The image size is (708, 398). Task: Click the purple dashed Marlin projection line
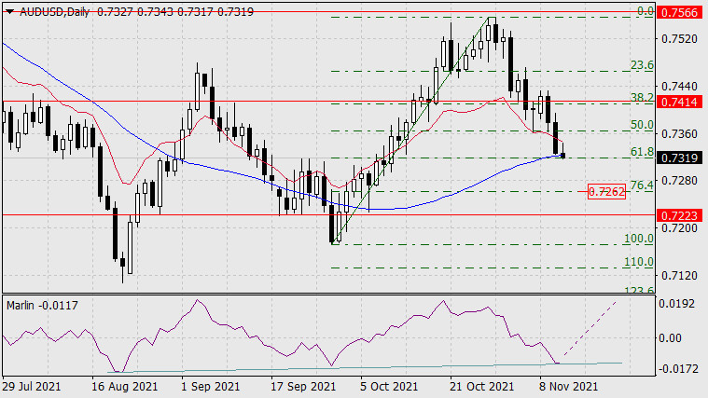pos(590,328)
